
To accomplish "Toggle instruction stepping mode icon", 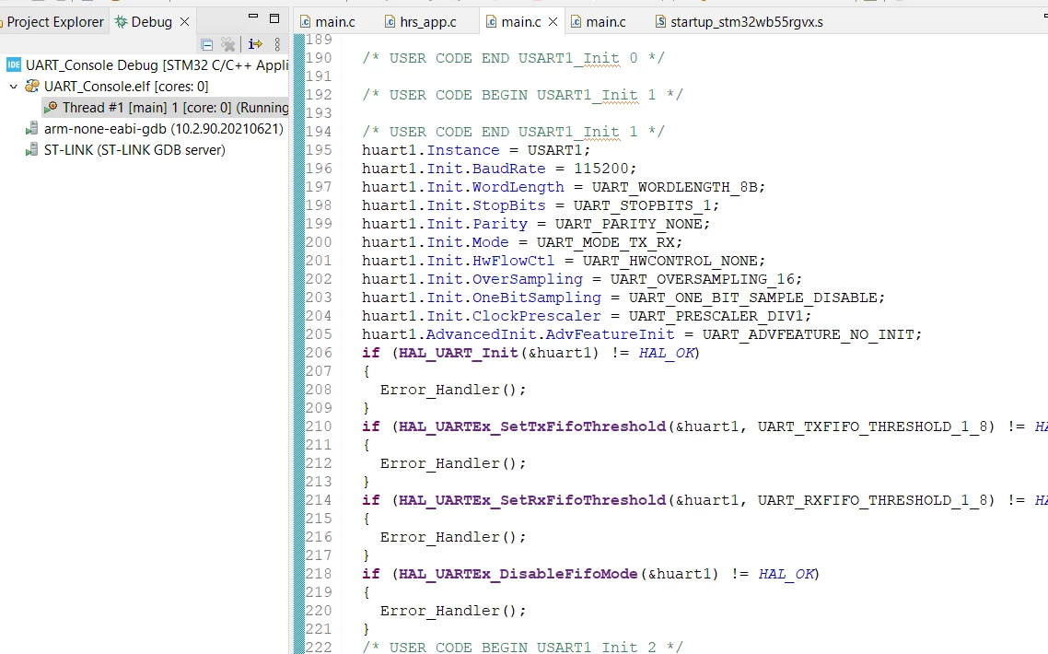I will (255, 44).
